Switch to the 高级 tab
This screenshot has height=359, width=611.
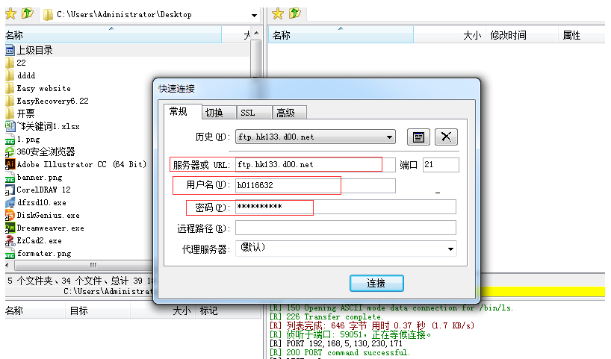(x=290, y=113)
